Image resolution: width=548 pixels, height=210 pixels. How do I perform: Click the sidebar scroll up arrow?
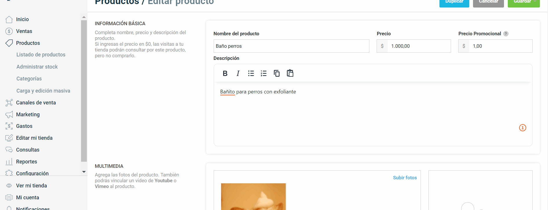pos(84,17)
